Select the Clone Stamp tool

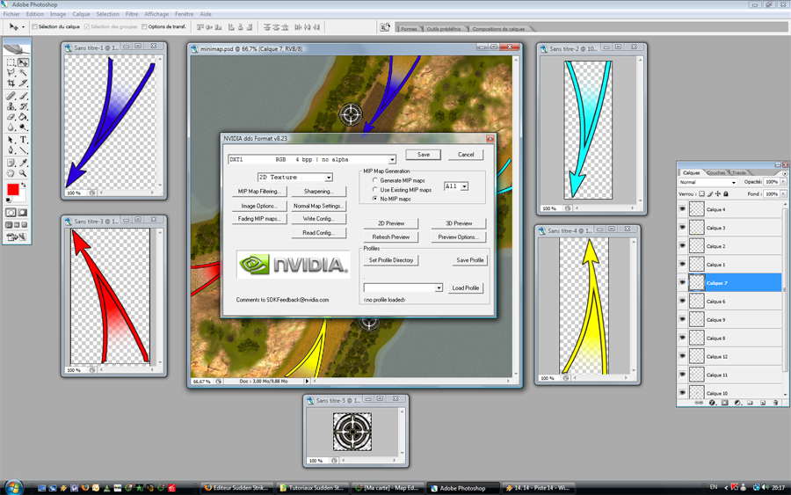[11, 106]
